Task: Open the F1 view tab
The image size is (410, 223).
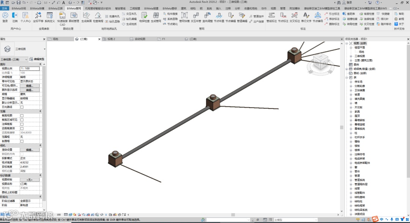Action: (163, 39)
